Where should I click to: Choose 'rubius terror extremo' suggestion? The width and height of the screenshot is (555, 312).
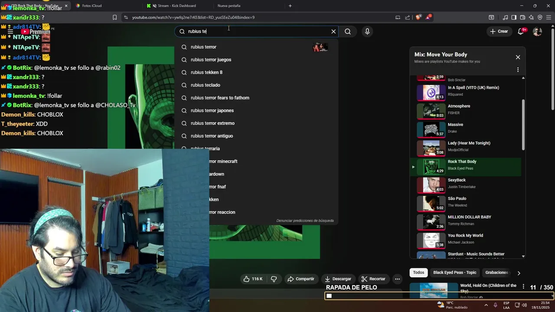pyautogui.click(x=256, y=123)
